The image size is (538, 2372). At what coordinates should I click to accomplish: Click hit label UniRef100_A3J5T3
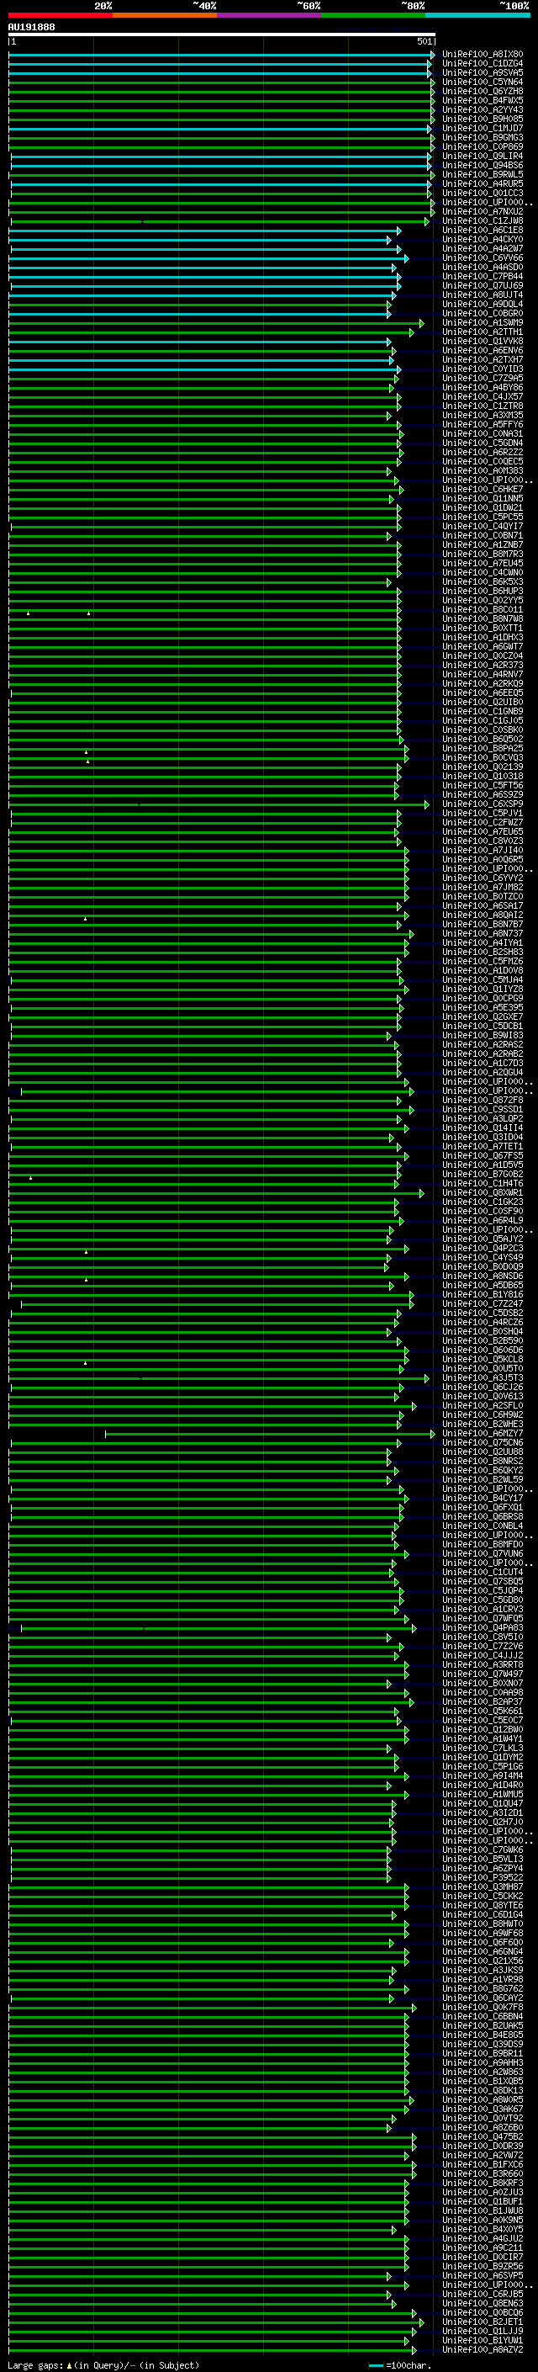coord(483,1377)
